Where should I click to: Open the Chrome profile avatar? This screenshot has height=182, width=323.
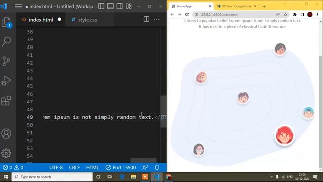pyautogui.click(x=310, y=15)
